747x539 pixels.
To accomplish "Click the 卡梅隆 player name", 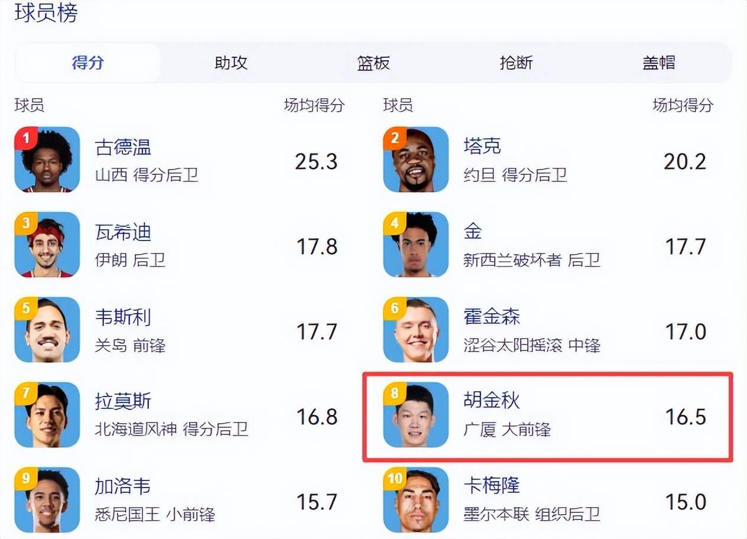I will tap(492, 485).
